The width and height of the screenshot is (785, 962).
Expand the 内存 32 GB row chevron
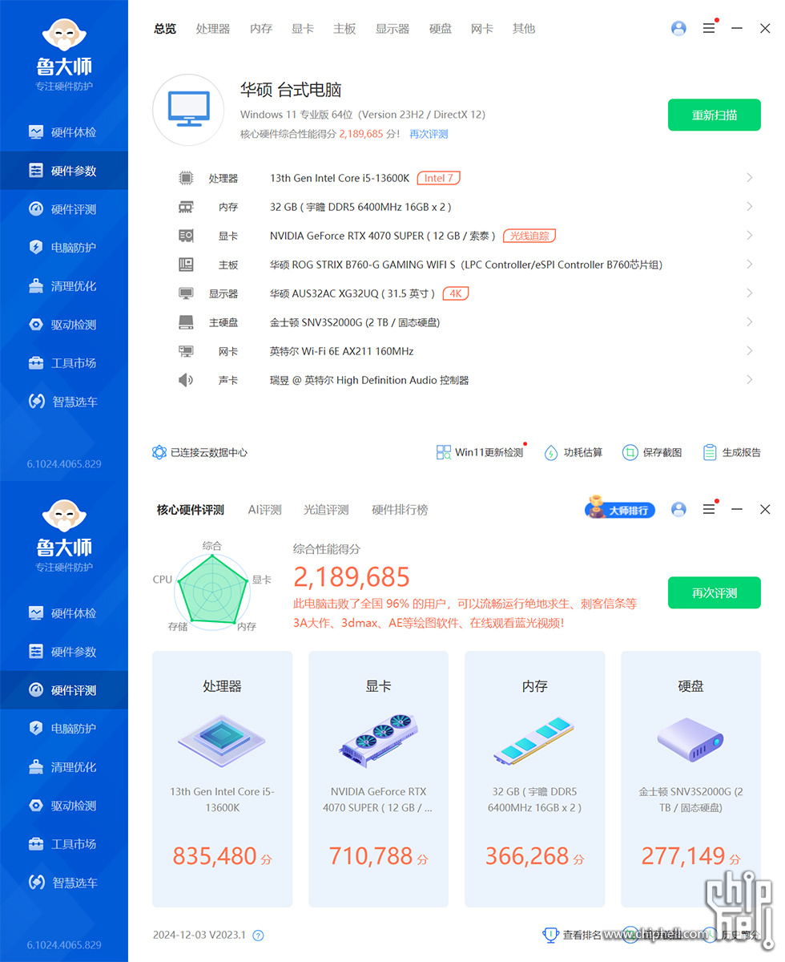[750, 207]
